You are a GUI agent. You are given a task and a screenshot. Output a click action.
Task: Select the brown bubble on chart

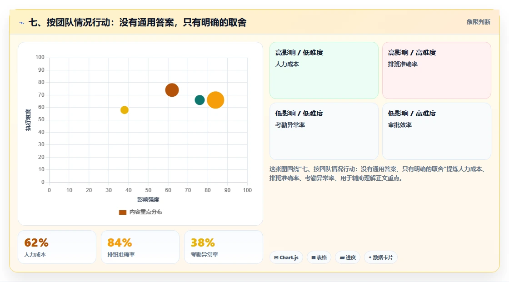pyautogui.click(x=172, y=90)
